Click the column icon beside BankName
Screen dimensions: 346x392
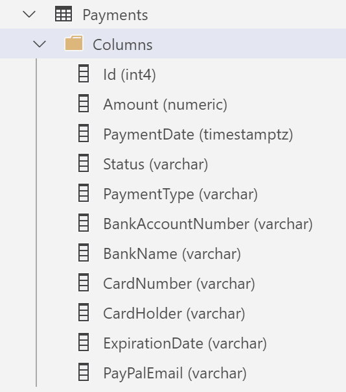84,252
